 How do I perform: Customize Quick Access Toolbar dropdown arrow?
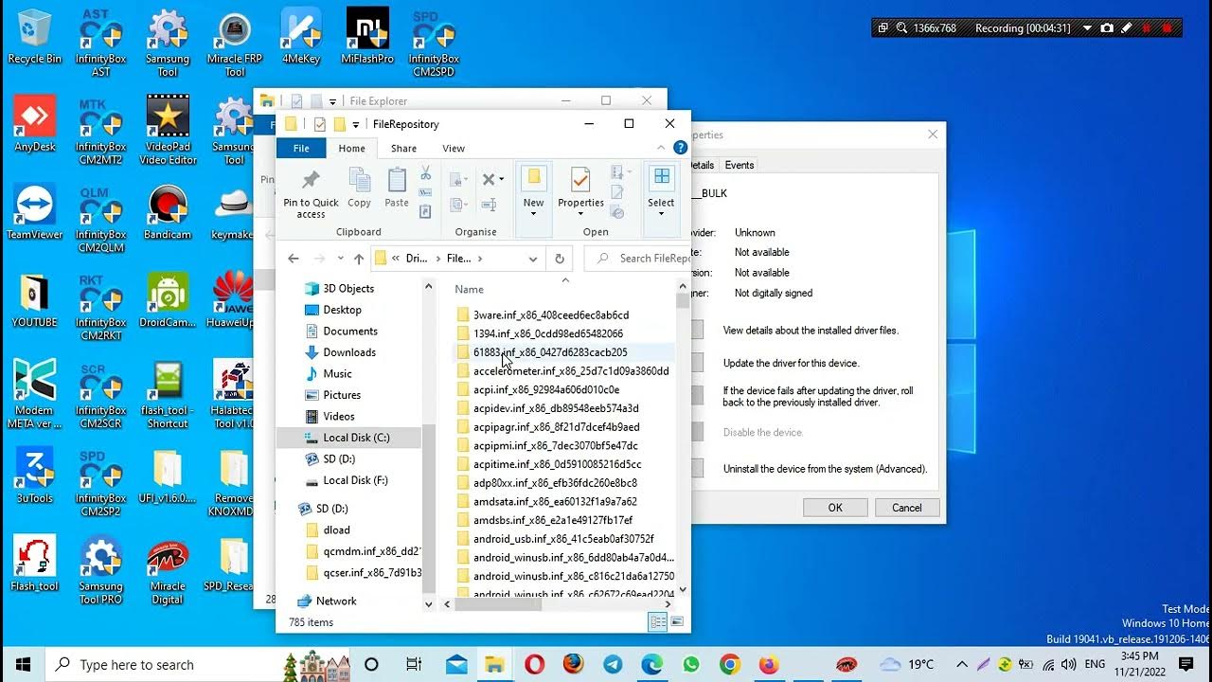(x=356, y=124)
